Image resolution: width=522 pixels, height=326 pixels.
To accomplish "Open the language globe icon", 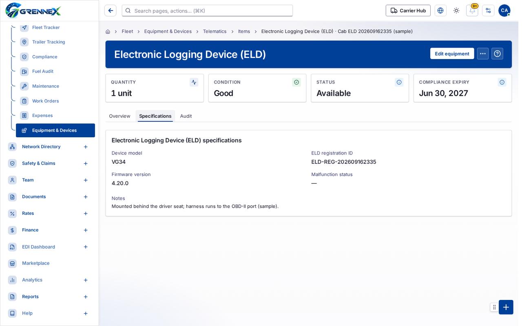I will 440,11.
